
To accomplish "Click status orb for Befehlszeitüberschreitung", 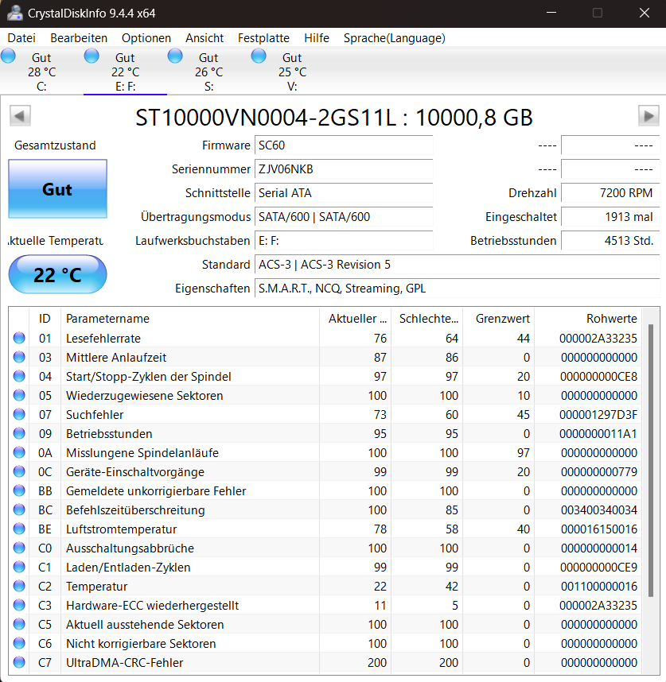I will 19,510.
